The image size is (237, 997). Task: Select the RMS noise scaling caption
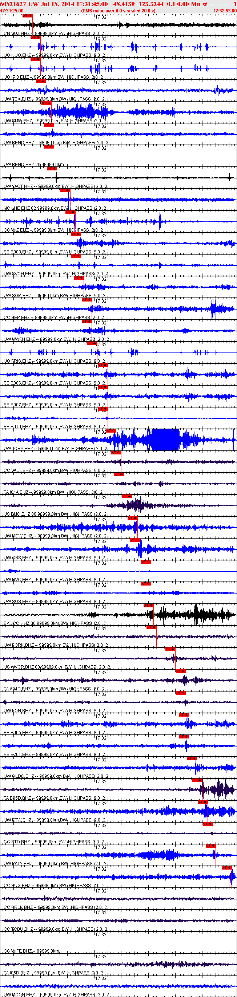tap(118, 11)
